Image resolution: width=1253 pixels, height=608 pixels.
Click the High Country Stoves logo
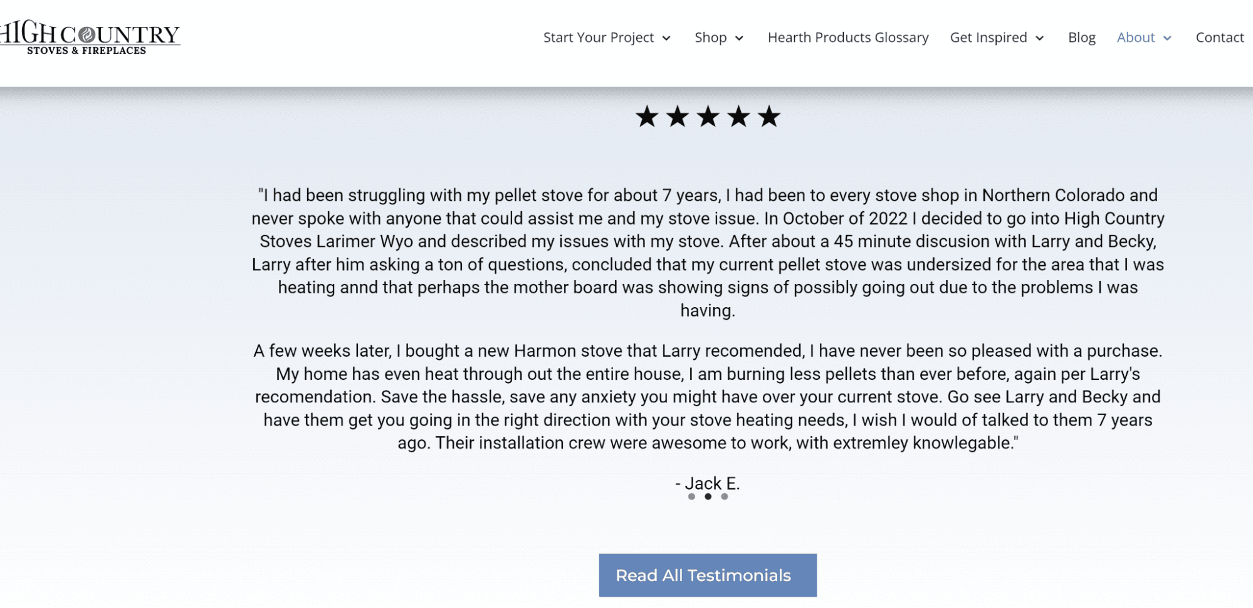pyautogui.click(x=90, y=39)
